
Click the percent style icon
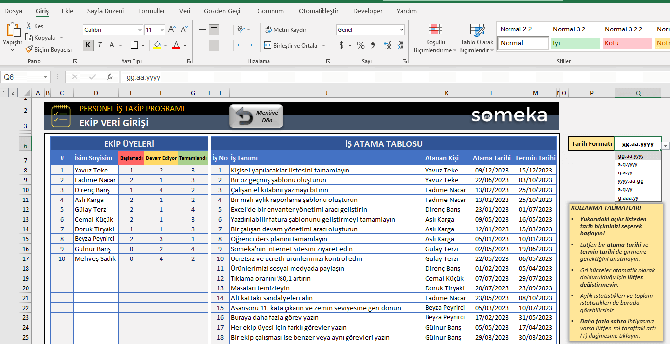[x=360, y=45]
